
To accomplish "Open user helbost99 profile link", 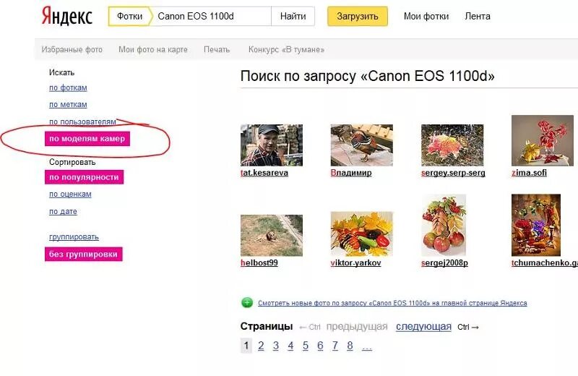I will [259, 262].
